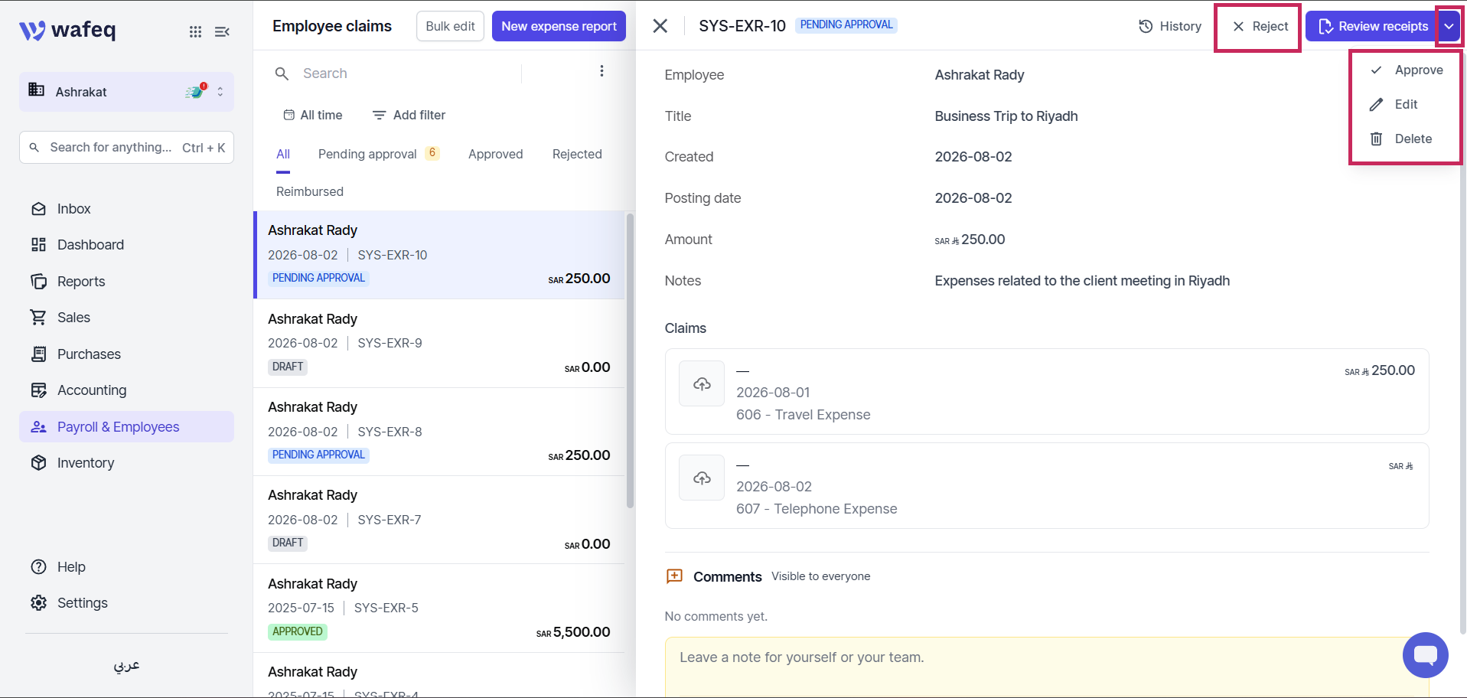Click the add comment icon

point(674,576)
